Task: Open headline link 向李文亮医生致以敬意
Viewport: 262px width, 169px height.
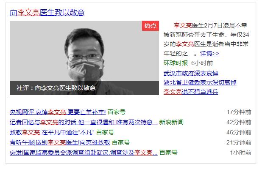Action: point(47,13)
